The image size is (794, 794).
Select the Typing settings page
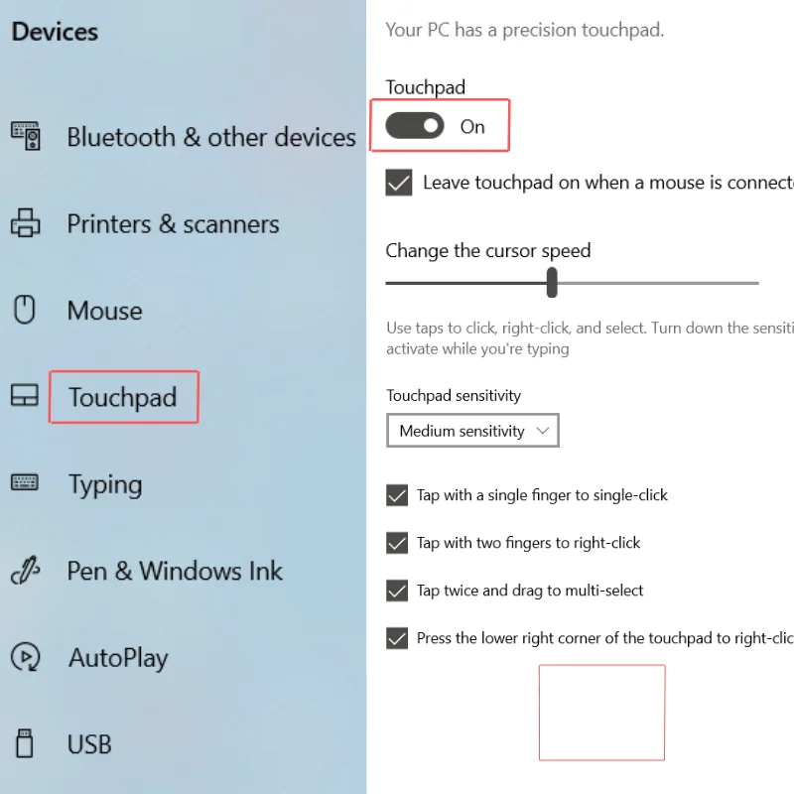click(105, 484)
